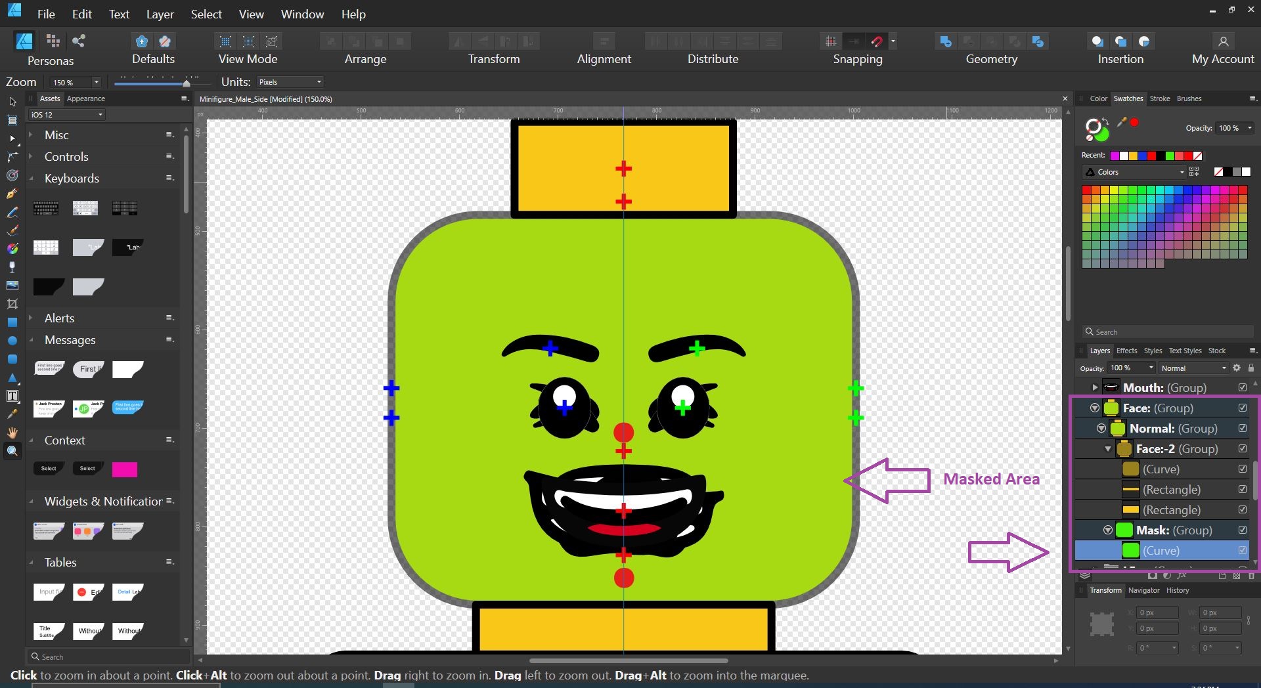
Task: Select the Rectangle shape tool
Action: 12,322
